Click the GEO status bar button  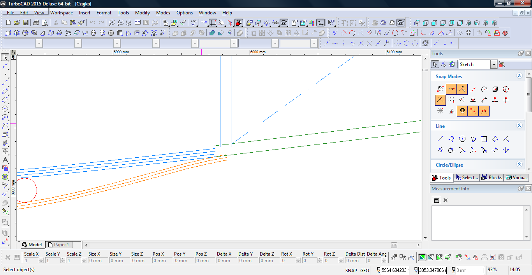click(365, 270)
